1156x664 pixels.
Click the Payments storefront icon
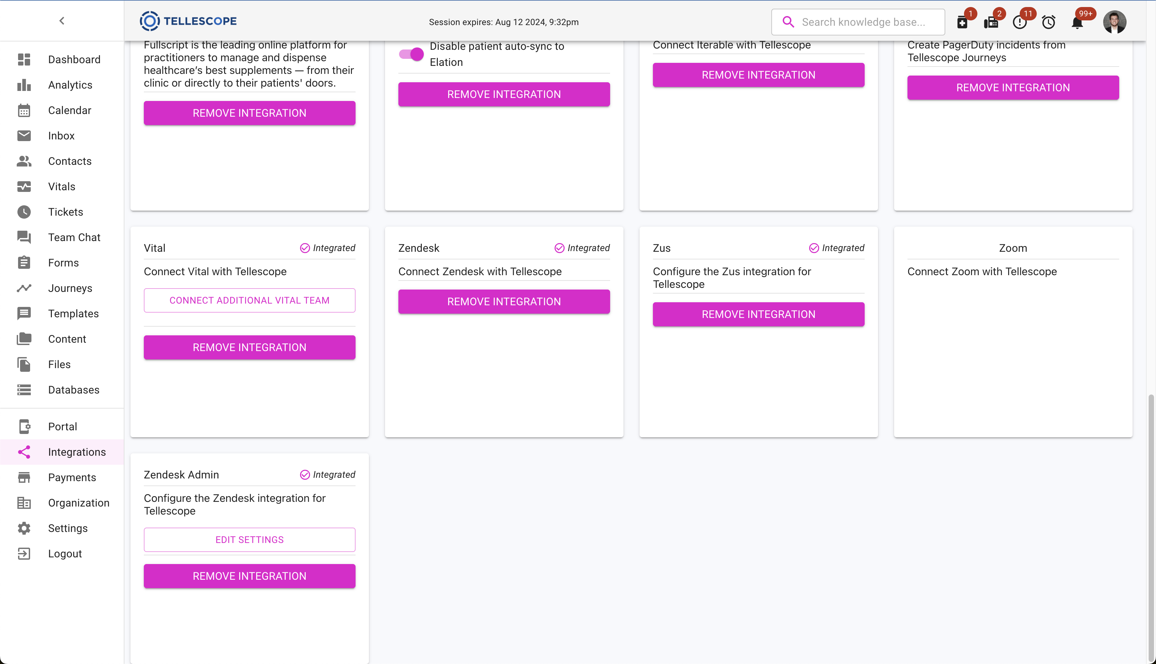24,477
